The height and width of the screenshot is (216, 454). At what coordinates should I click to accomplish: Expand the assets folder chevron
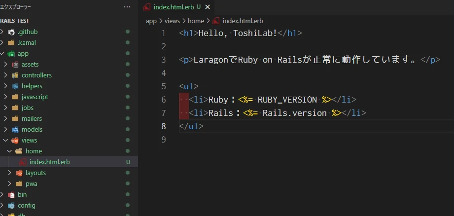(x=5, y=65)
